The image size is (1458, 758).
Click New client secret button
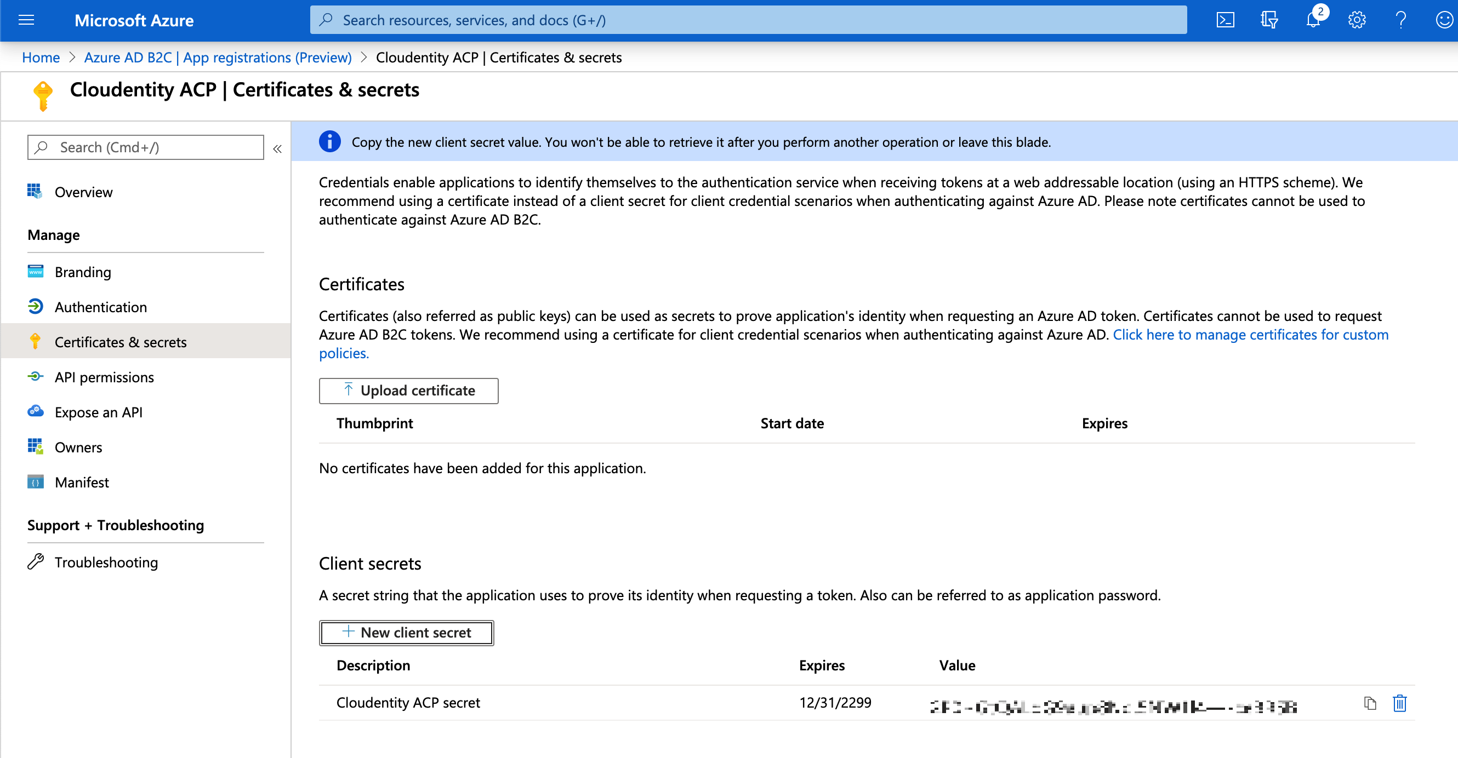point(406,632)
